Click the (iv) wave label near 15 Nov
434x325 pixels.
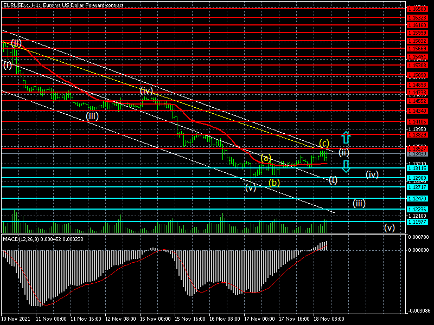coord(146,90)
